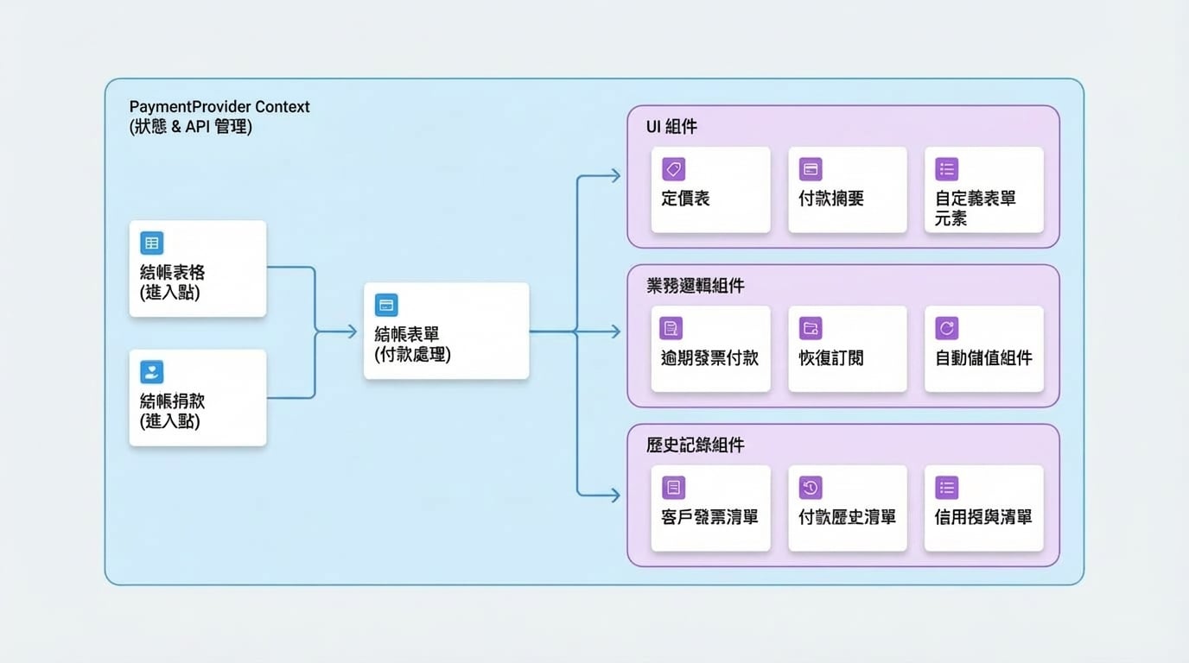Select the 付款摘要 label
1189x663 pixels.
point(831,199)
